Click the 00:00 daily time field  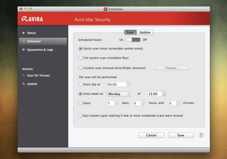point(117,84)
